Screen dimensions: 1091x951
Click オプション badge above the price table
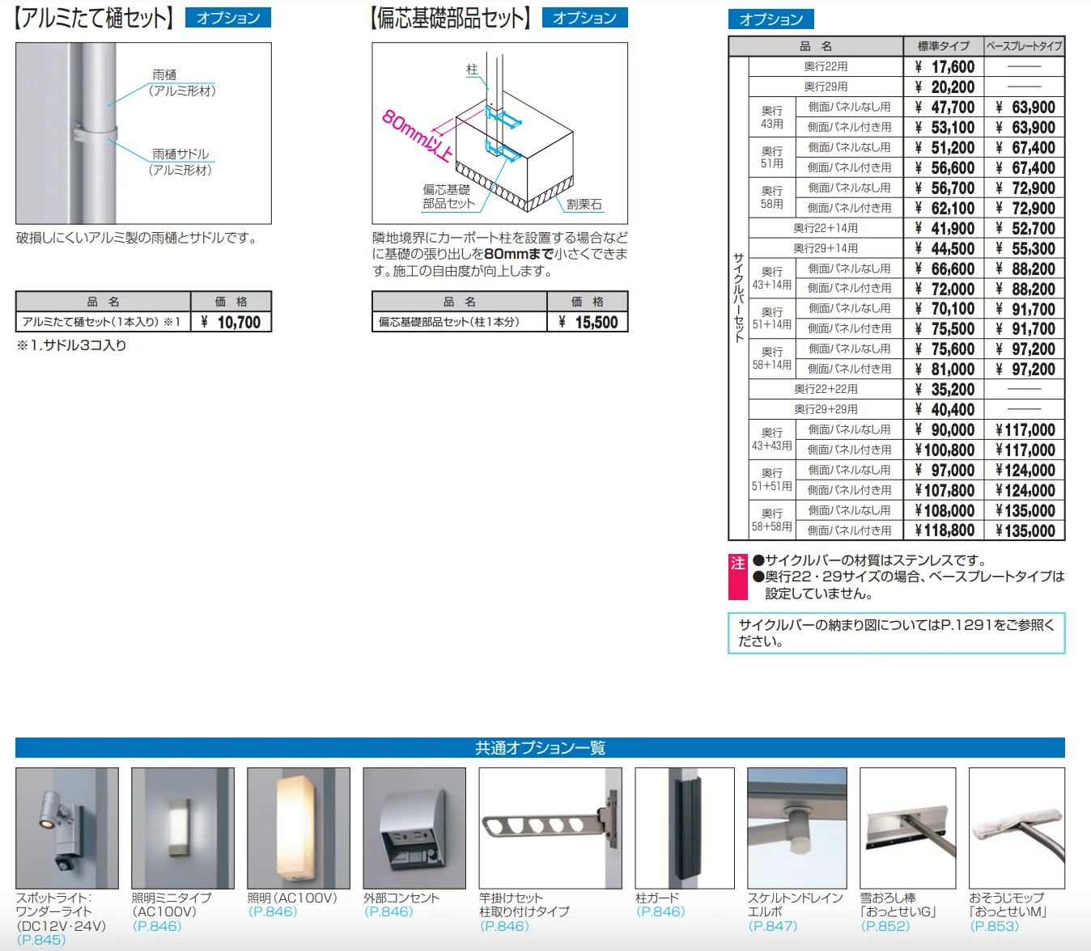tap(771, 19)
